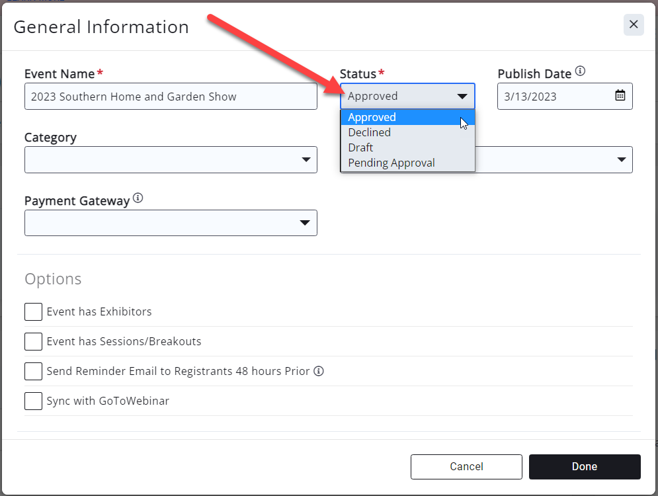Click into the Event Name text field

tap(171, 97)
